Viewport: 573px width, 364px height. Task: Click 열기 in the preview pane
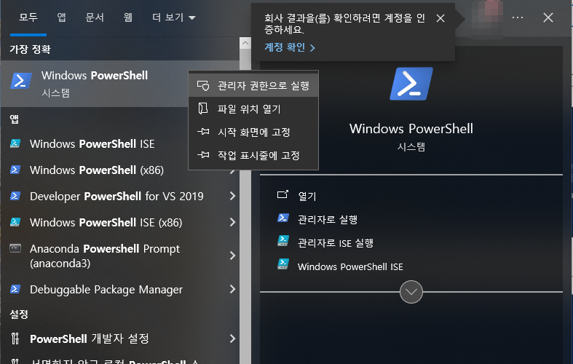tap(307, 196)
